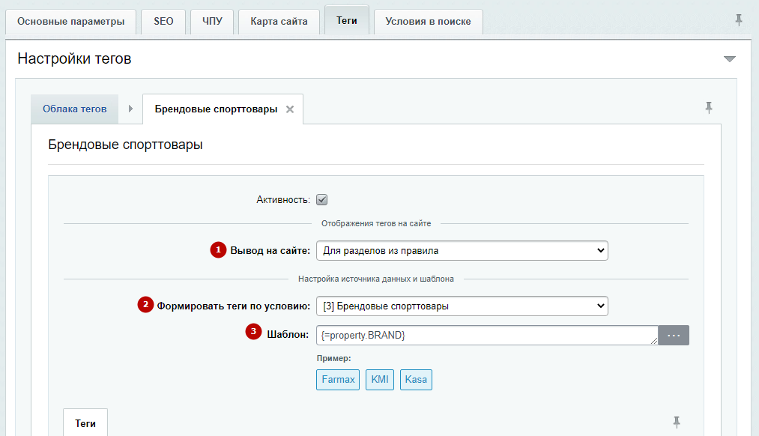This screenshot has height=436, width=759.
Task: Open Формировать теги по условию dropdown
Action: tap(462, 306)
